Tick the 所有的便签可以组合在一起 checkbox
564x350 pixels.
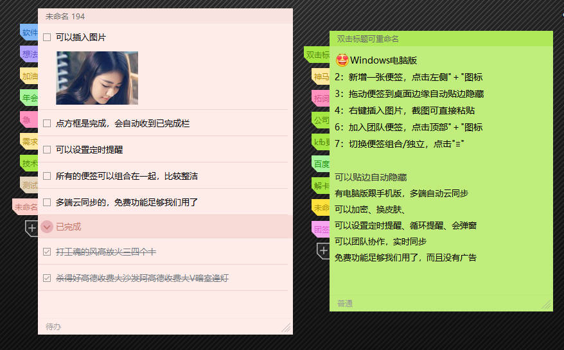pos(47,176)
